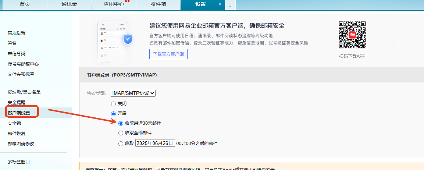Open 邮箱密码修改 settings
424x170 pixels.
click(x=21, y=144)
